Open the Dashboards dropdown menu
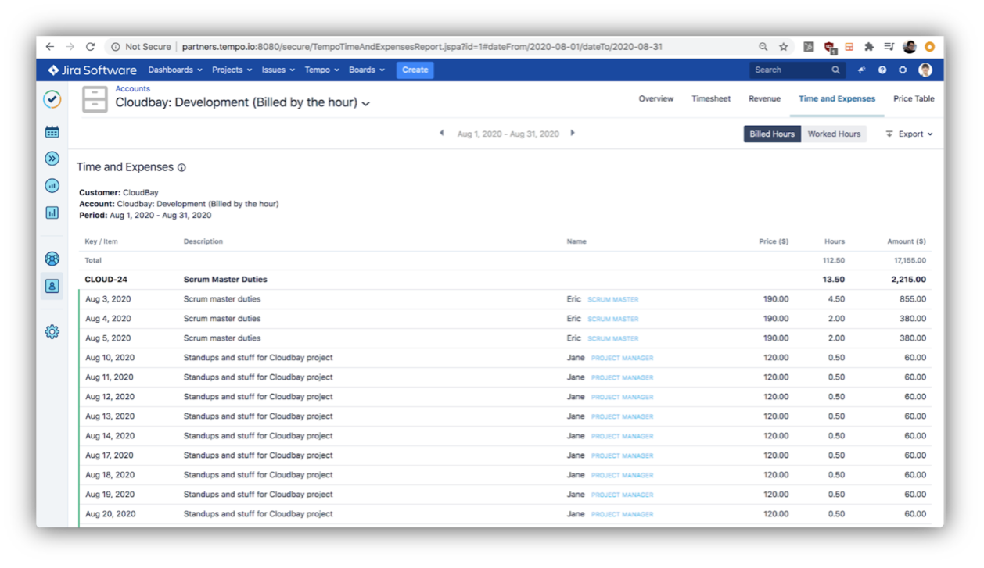The image size is (984, 568). [175, 70]
